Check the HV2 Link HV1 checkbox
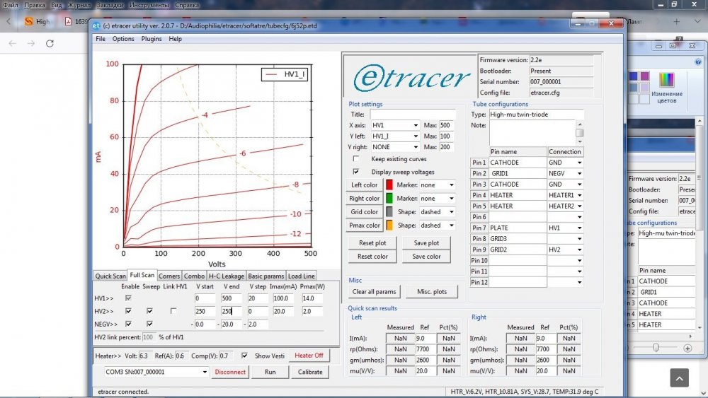 [173, 311]
